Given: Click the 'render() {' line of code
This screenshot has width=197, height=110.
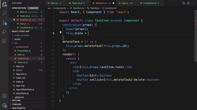Looking at the screenshot, I should click(71, 54).
